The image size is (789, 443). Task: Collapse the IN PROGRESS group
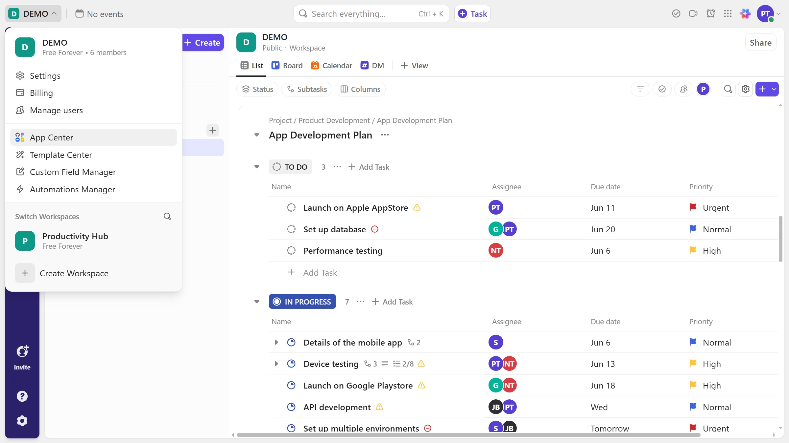[x=257, y=302]
